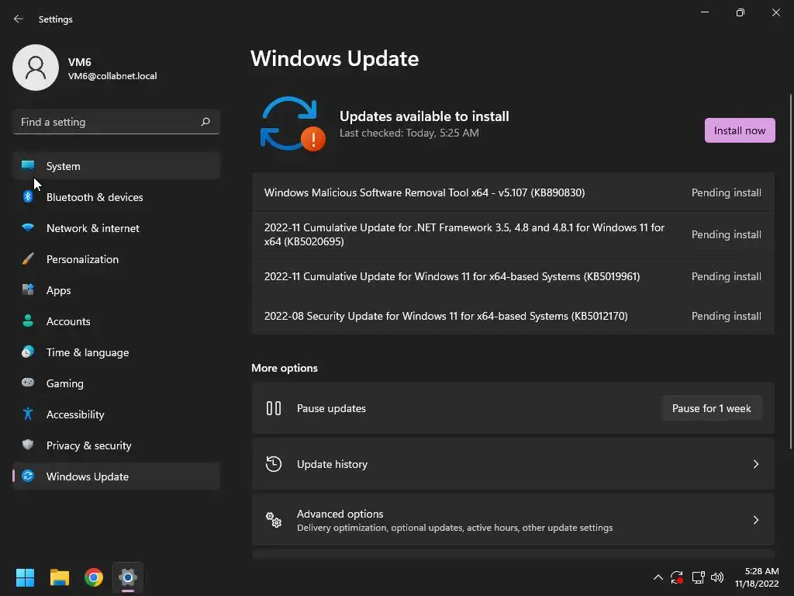Click the search magnifier icon

205,122
